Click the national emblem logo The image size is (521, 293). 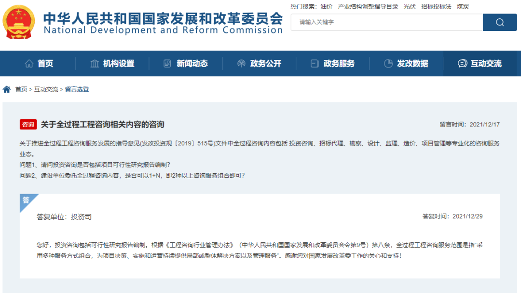(x=19, y=21)
